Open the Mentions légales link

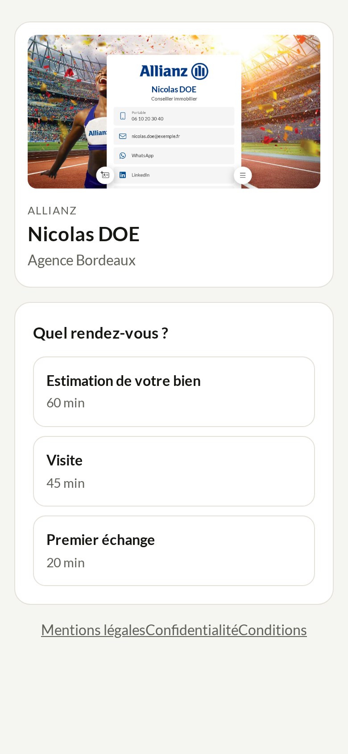point(93,630)
